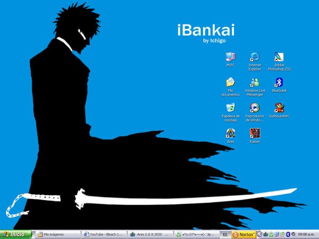
Task: Click the Bluetooth system tray icon
Action: point(288,234)
